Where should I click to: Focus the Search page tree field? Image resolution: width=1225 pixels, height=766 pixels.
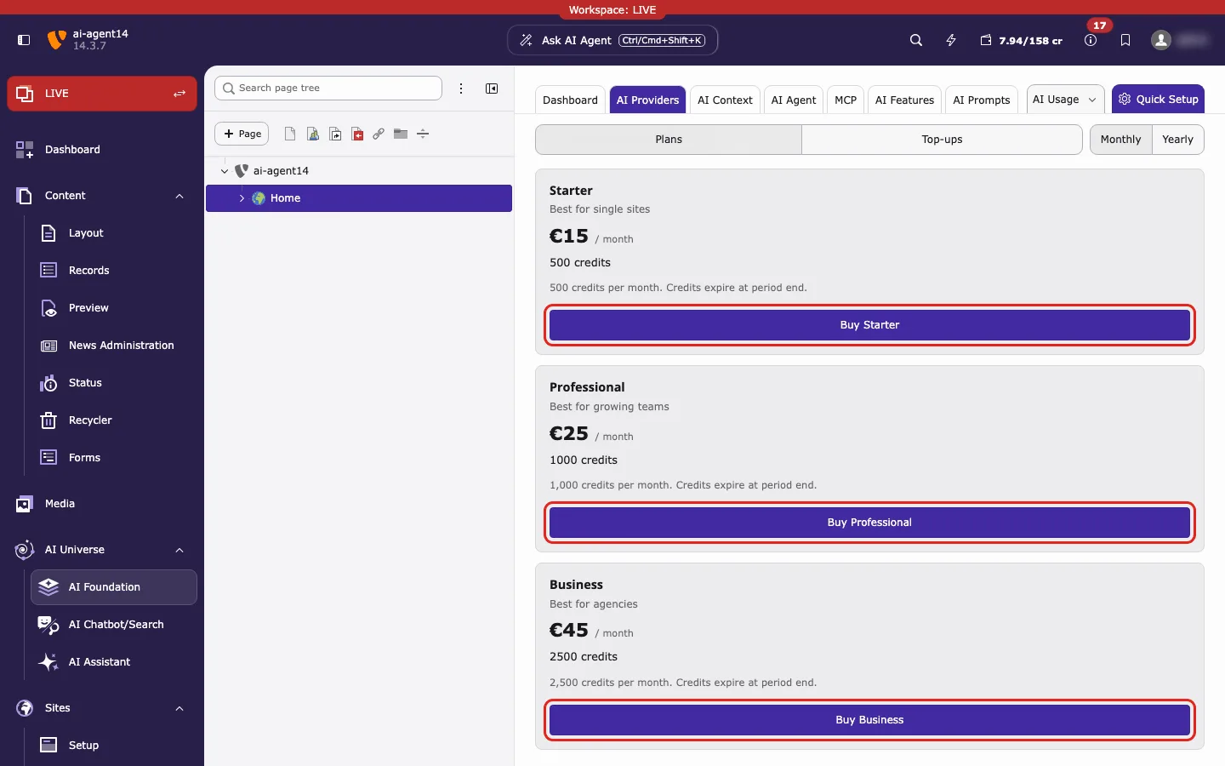(328, 89)
